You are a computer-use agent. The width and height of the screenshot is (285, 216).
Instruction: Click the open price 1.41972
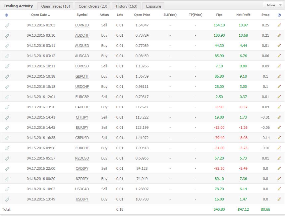[x=142, y=138]
